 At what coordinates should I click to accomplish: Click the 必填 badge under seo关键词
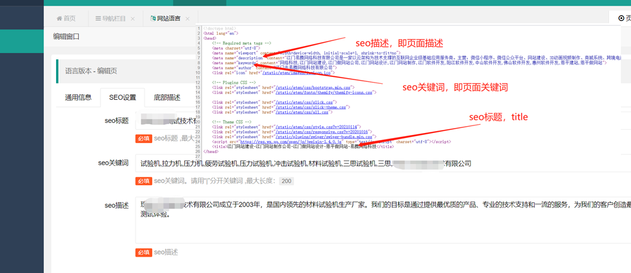pos(144,182)
